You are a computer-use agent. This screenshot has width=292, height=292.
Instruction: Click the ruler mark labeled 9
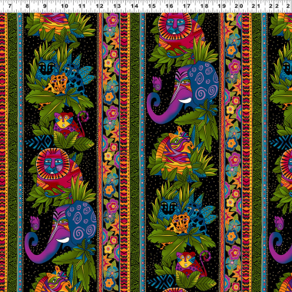pos(45,6)
